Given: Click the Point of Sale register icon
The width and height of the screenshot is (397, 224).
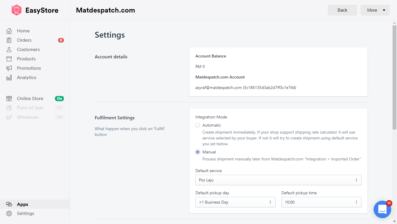Looking at the screenshot, I should 9,108.
